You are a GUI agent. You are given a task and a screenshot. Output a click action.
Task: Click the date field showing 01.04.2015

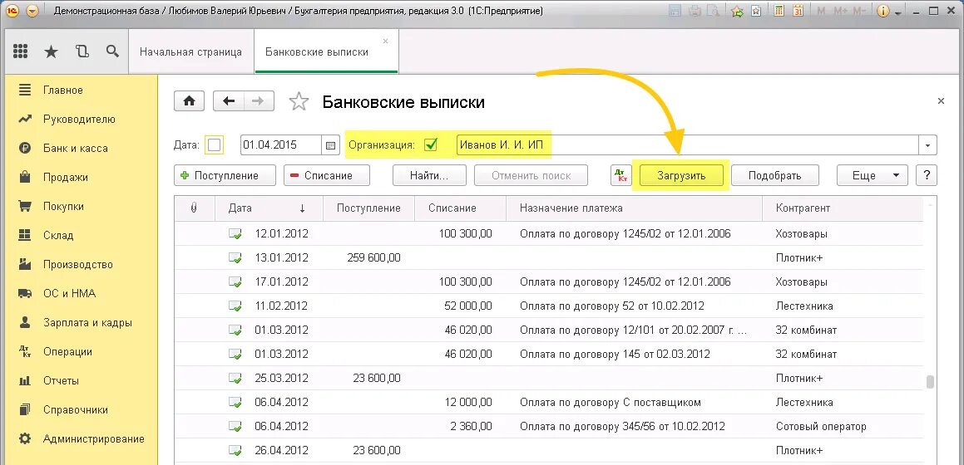click(281, 145)
